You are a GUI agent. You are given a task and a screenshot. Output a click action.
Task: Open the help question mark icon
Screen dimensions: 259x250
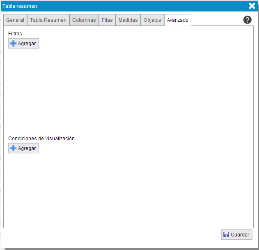click(x=247, y=20)
